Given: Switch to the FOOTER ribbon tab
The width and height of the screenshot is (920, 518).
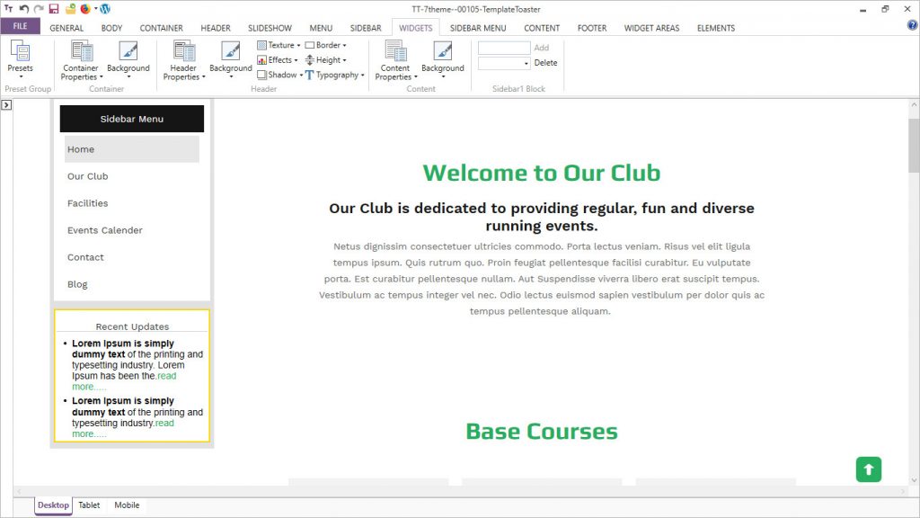Looking at the screenshot, I should pyautogui.click(x=592, y=28).
